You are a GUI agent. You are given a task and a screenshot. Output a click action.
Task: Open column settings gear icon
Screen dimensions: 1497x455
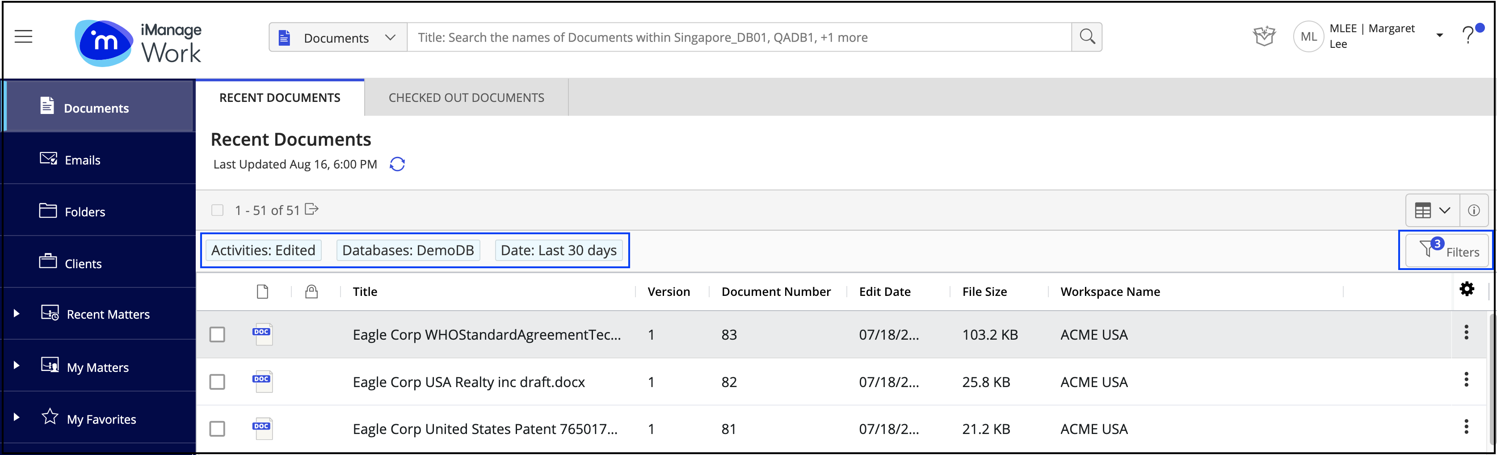pyautogui.click(x=1467, y=289)
